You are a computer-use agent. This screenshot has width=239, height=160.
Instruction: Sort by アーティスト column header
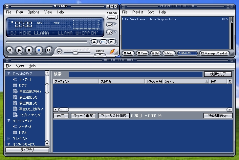tap(76, 81)
